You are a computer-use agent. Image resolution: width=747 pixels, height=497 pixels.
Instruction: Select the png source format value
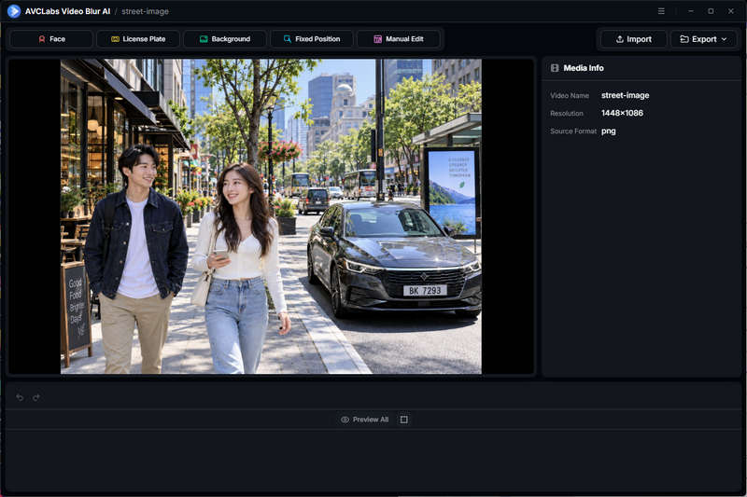pyautogui.click(x=609, y=131)
